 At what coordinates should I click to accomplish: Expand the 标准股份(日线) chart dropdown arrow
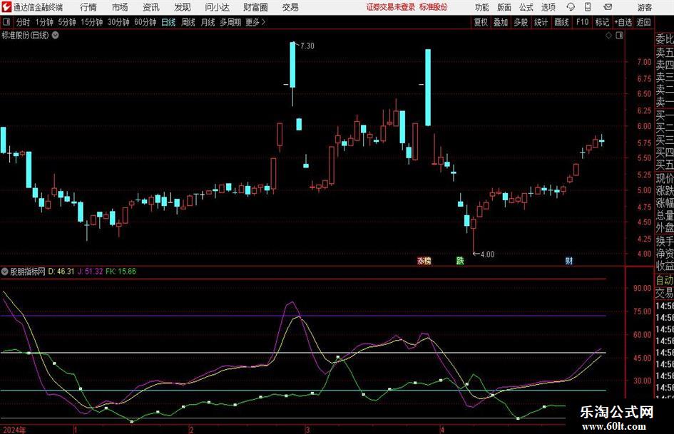tap(56, 35)
